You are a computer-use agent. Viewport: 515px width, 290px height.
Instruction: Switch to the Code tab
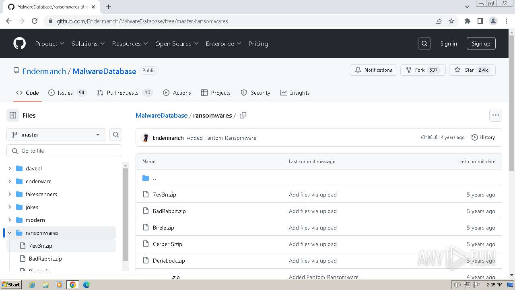27,93
